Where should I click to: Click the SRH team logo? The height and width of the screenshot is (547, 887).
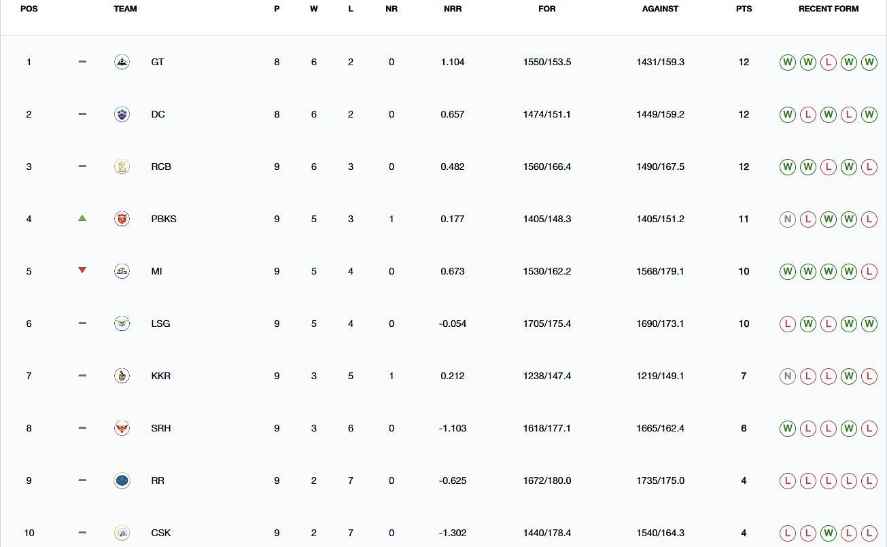point(122,428)
